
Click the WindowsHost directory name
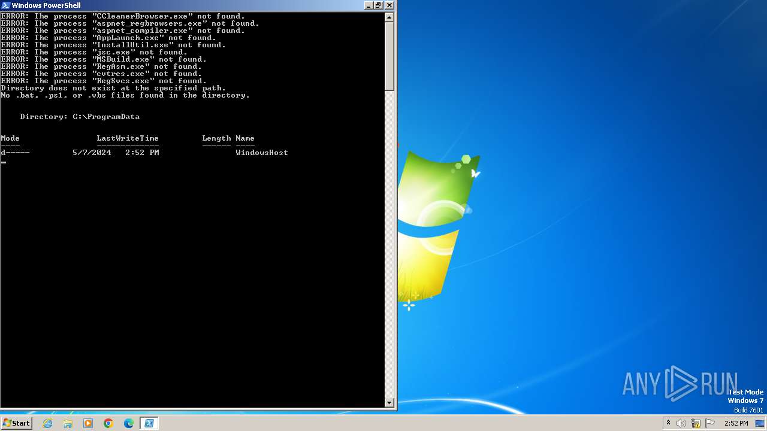click(262, 153)
